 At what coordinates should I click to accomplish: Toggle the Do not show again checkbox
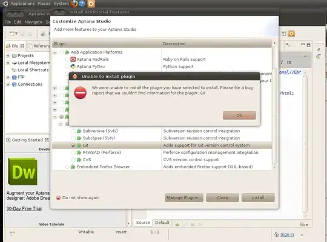coord(58,198)
